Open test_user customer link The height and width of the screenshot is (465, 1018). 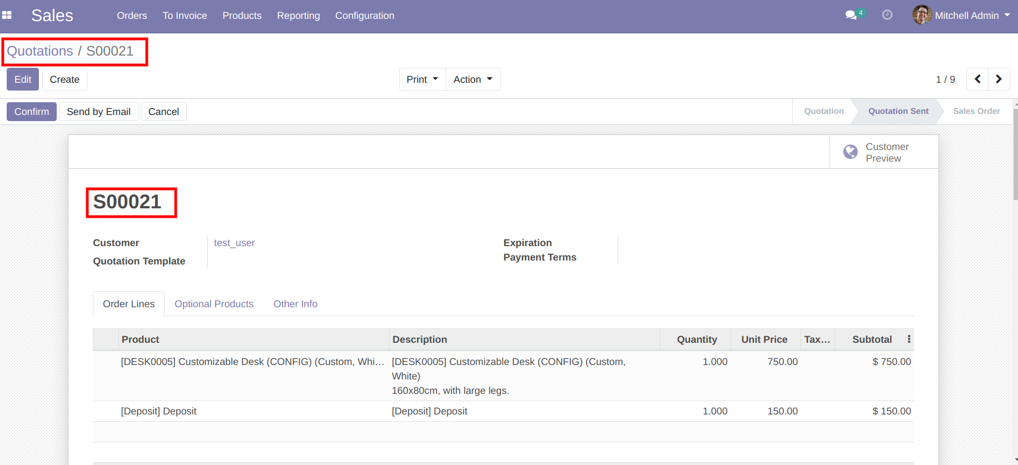coord(234,243)
